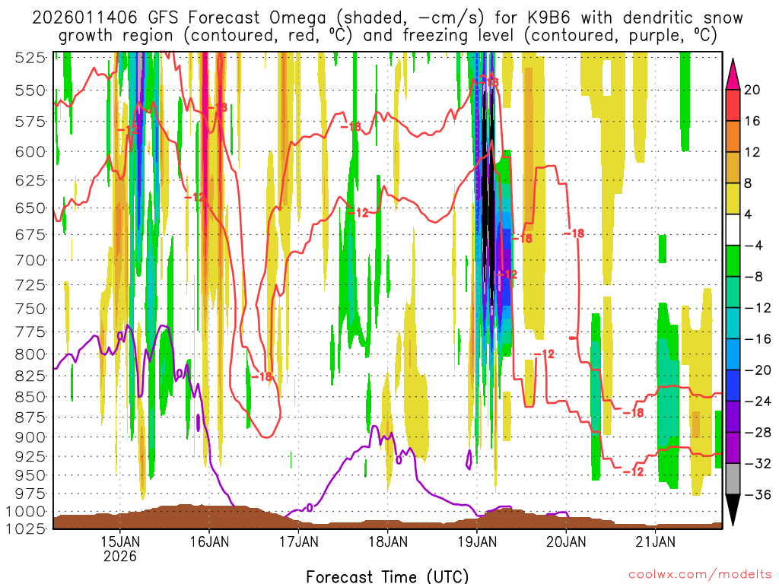Viewport: 779px width, 584px height.
Task: Select the orange swatch between 12 and 16
Action: click(733, 136)
